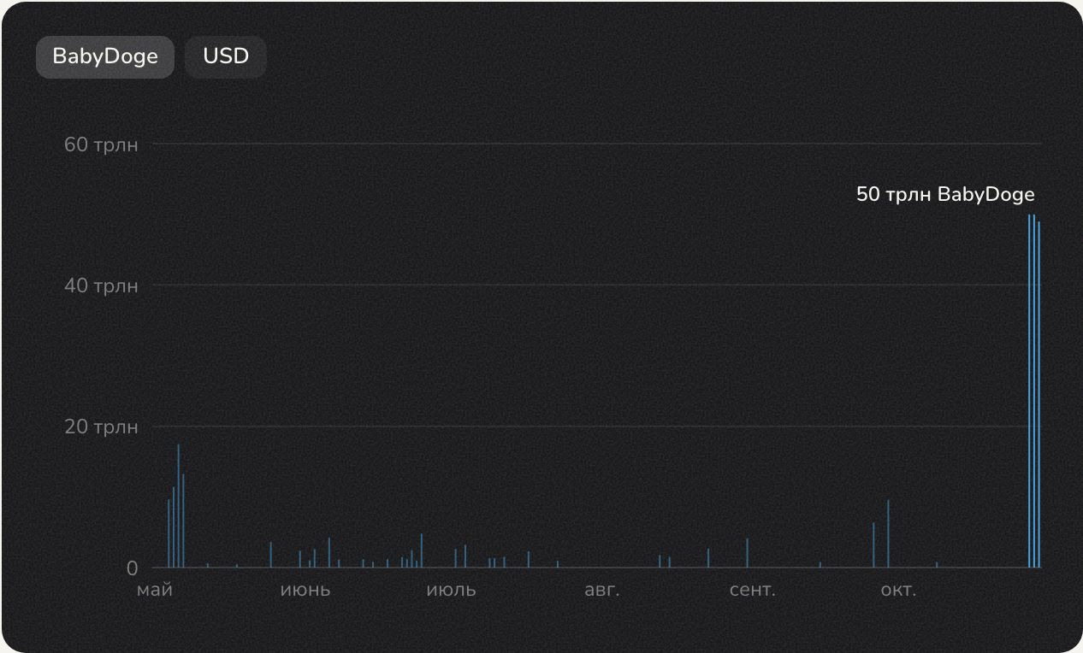Click the "июнь" month label
1083x653 pixels.
(305, 591)
